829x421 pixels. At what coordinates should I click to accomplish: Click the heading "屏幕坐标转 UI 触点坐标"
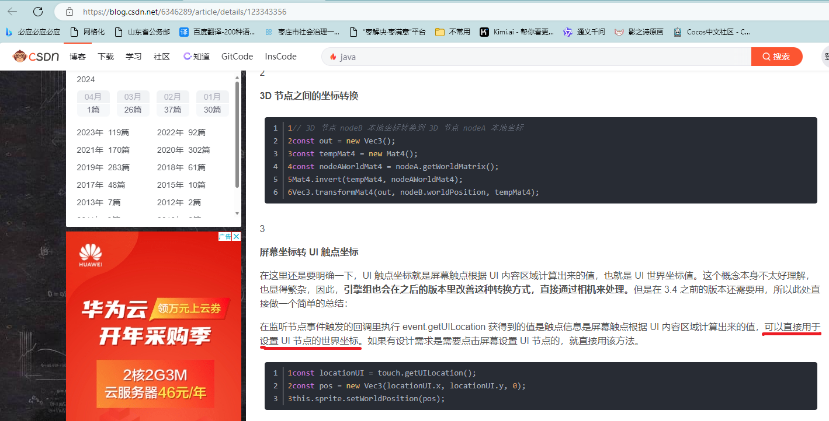pyautogui.click(x=309, y=252)
